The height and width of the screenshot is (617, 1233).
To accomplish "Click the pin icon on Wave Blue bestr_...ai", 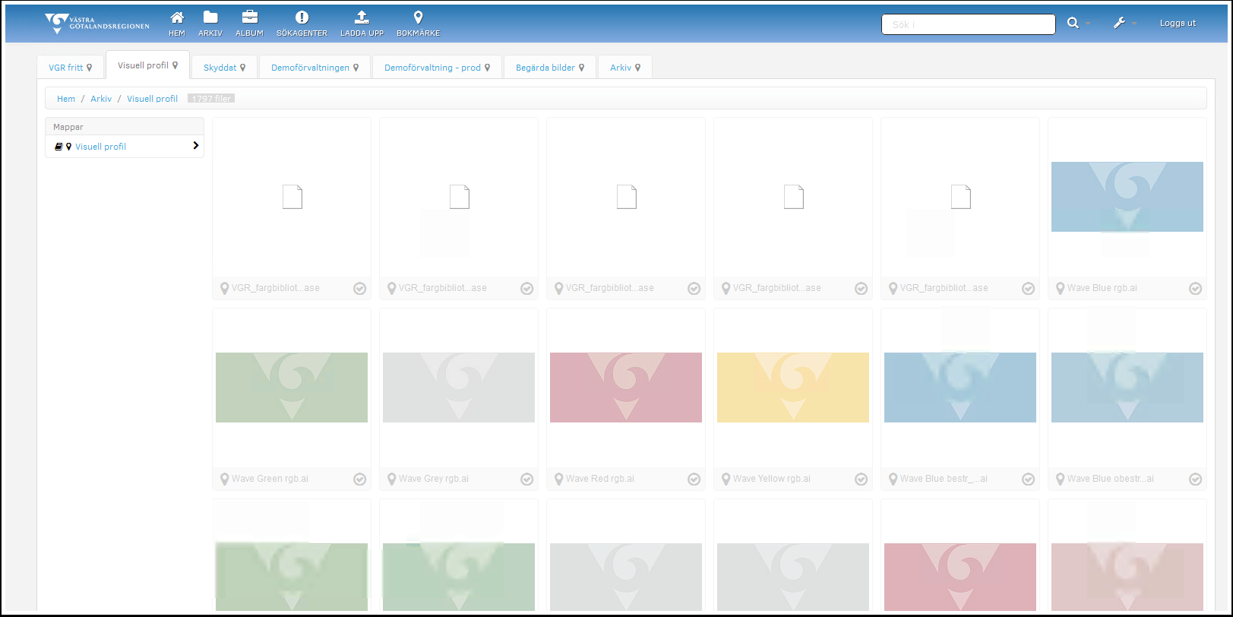I will coord(893,479).
